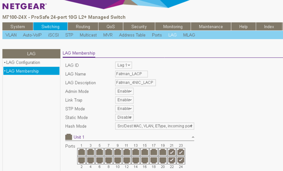This screenshot has height=171, width=283.
Task: Select port 1 in the Unit 1 grid
Action: point(81,152)
